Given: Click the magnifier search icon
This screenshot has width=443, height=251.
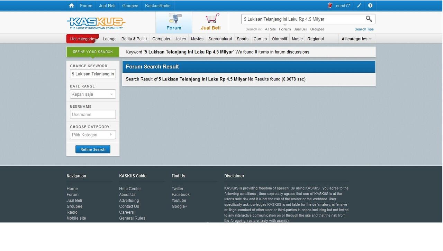Looking at the screenshot, I should click(x=369, y=19).
